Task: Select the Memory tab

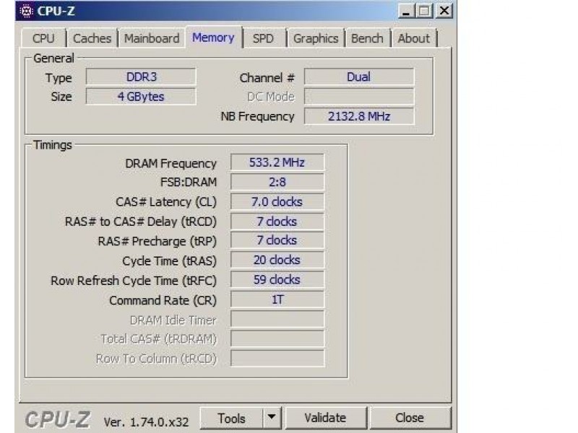Action: [213, 38]
